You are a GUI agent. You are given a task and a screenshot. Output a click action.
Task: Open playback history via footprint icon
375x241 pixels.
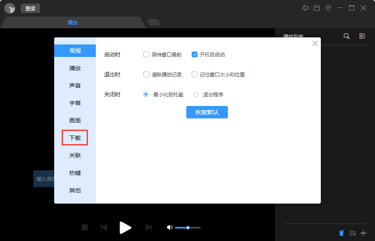pyautogui.click(x=341, y=233)
